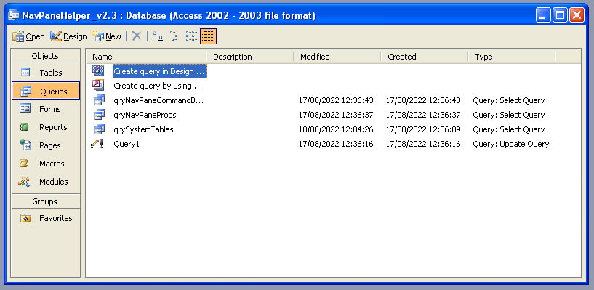
Task: Select the qryNavPaneCommandB... query row
Action: coord(158,100)
